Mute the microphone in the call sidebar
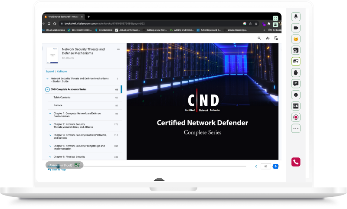This screenshot has width=347, height=209. (296, 16)
